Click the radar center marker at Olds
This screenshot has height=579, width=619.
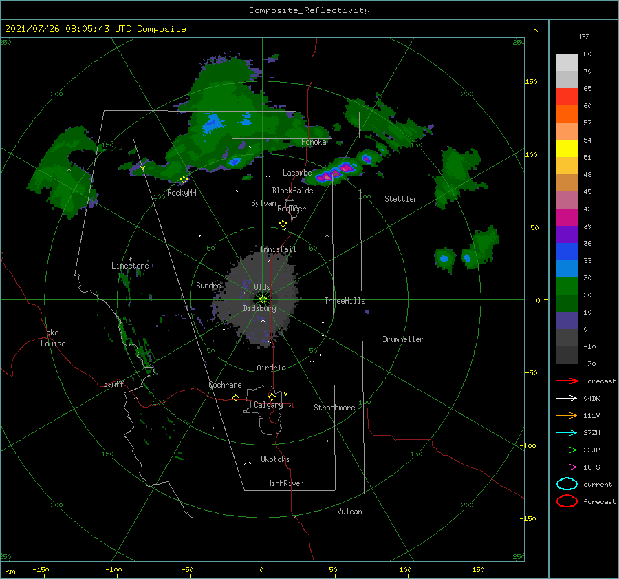pyautogui.click(x=263, y=299)
